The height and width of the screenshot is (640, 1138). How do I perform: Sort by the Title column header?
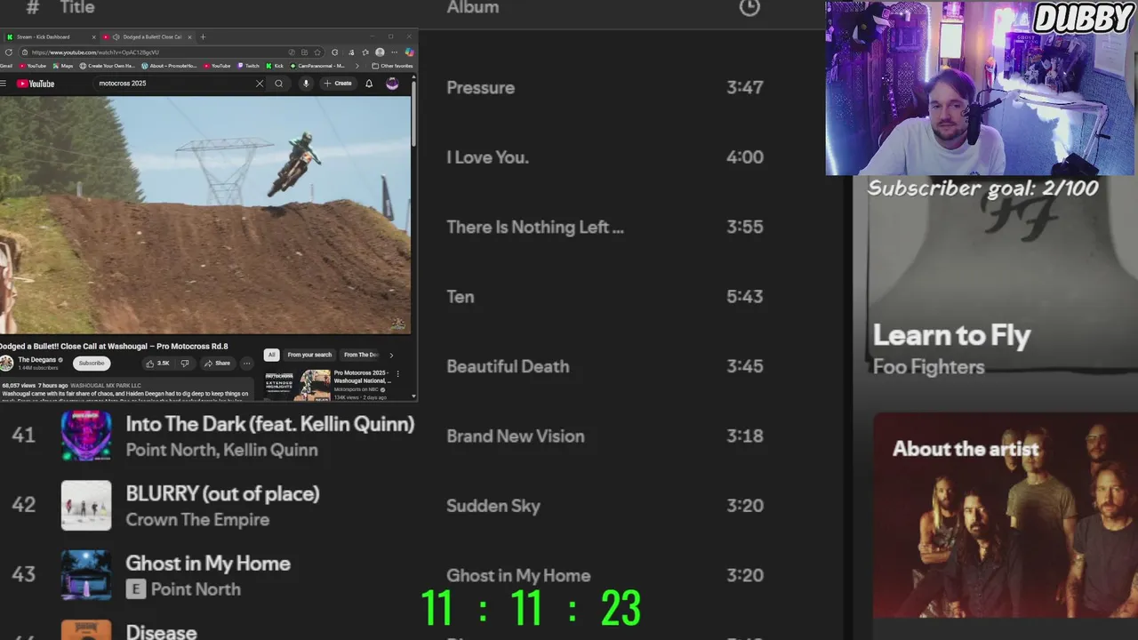pyautogui.click(x=77, y=7)
